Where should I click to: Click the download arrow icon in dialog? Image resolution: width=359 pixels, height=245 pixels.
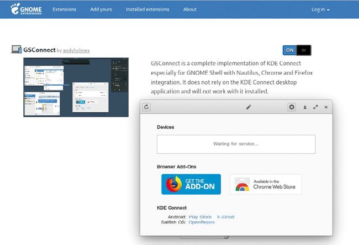pyautogui.click(x=305, y=107)
